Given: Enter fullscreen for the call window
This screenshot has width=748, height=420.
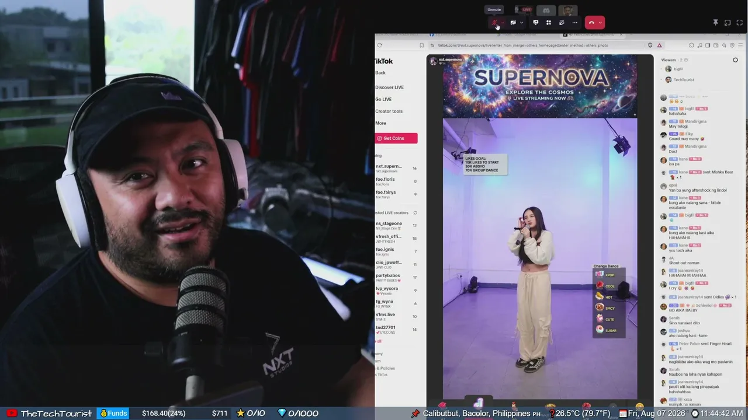Looking at the screenshot, I should point(740,23).
